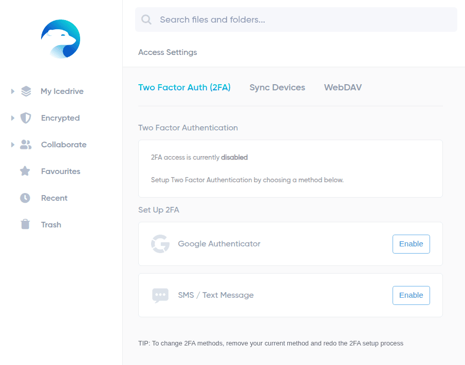Switch to the Sync Devices tab

277,87
